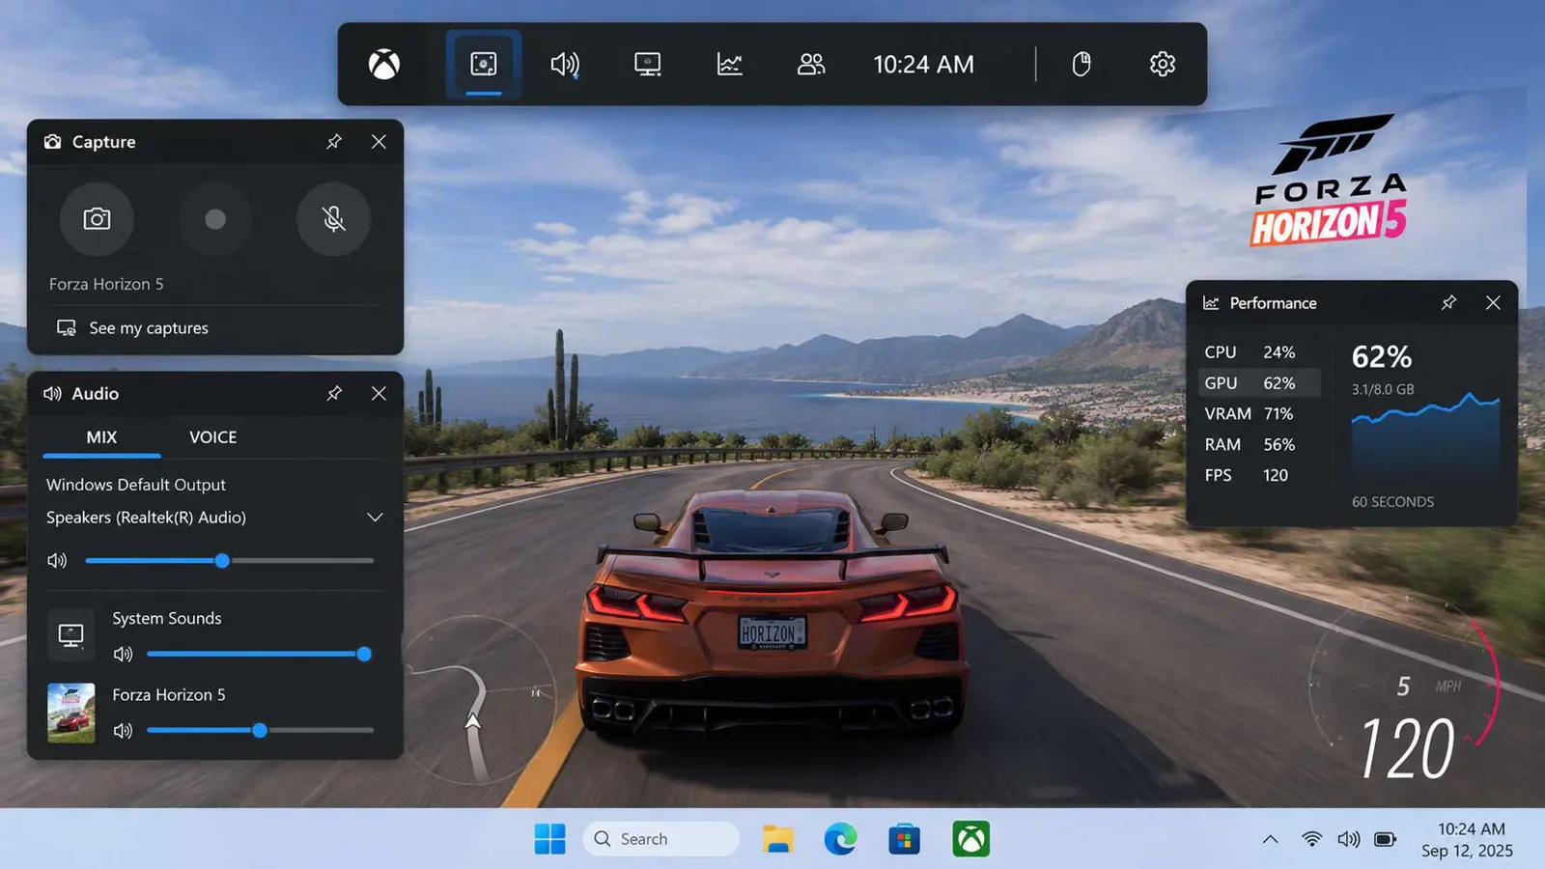Switch to the VOICE tab
1545x869 pixels.
[213, 437]
